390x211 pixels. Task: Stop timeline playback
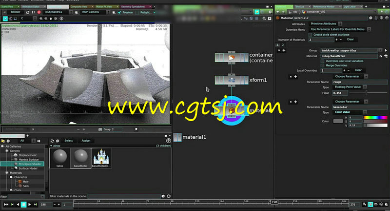[23, 205]
